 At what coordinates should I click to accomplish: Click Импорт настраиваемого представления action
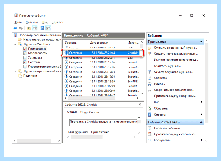click(176, 60)
